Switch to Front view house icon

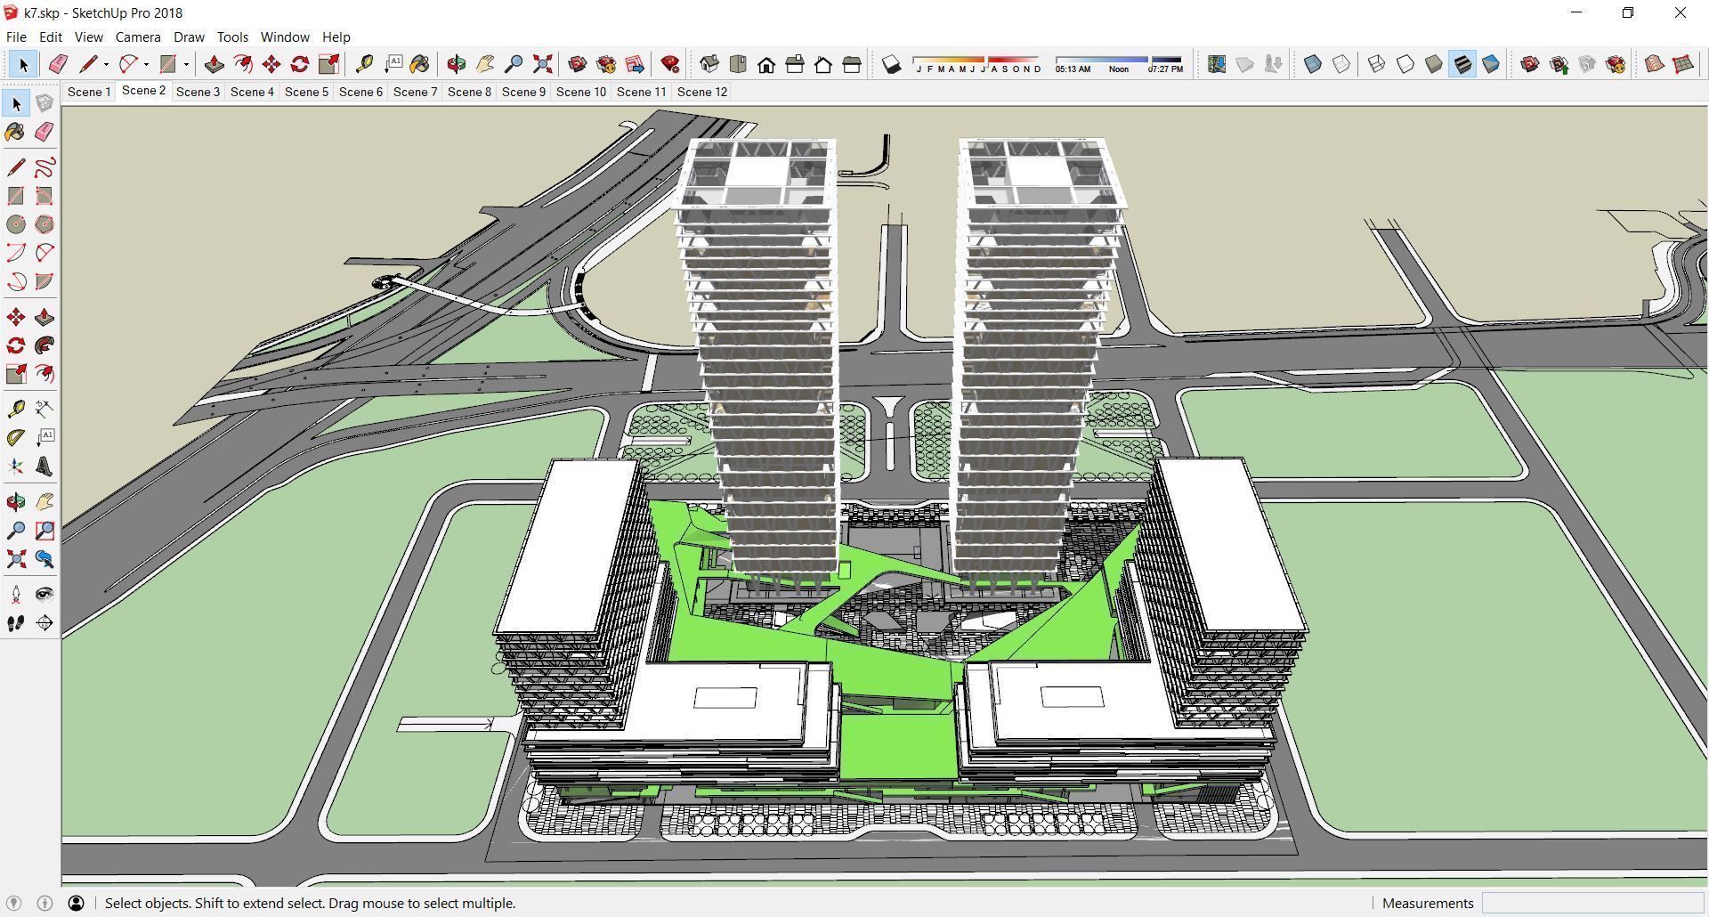tap(766, 64)
